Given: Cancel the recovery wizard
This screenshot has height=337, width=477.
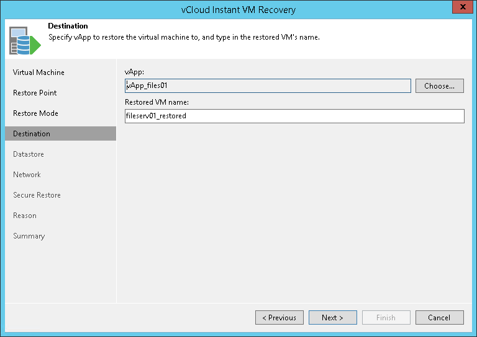Looking at the screenshot, I should (x=439, y=318).
